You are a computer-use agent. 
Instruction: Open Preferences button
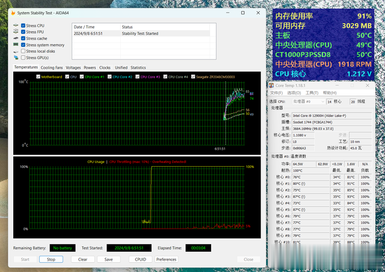pyautogui.click(x=166, y=259)
